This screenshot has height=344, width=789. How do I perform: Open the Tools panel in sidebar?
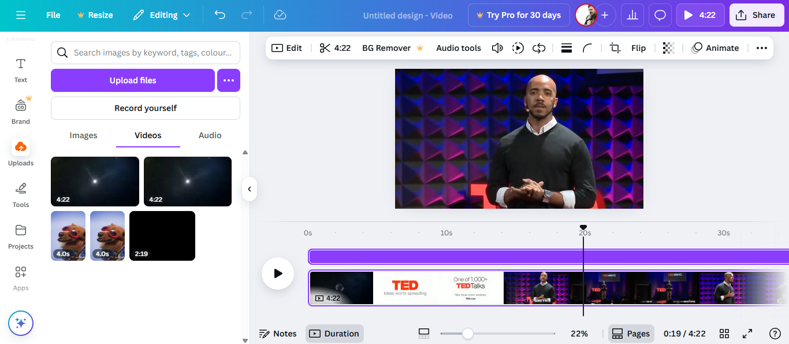click(21, 195)
